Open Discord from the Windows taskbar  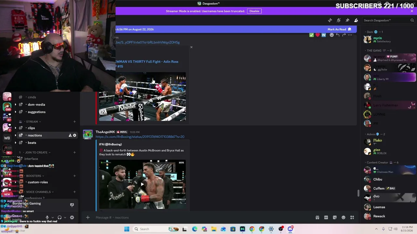(x=290, y=229)
